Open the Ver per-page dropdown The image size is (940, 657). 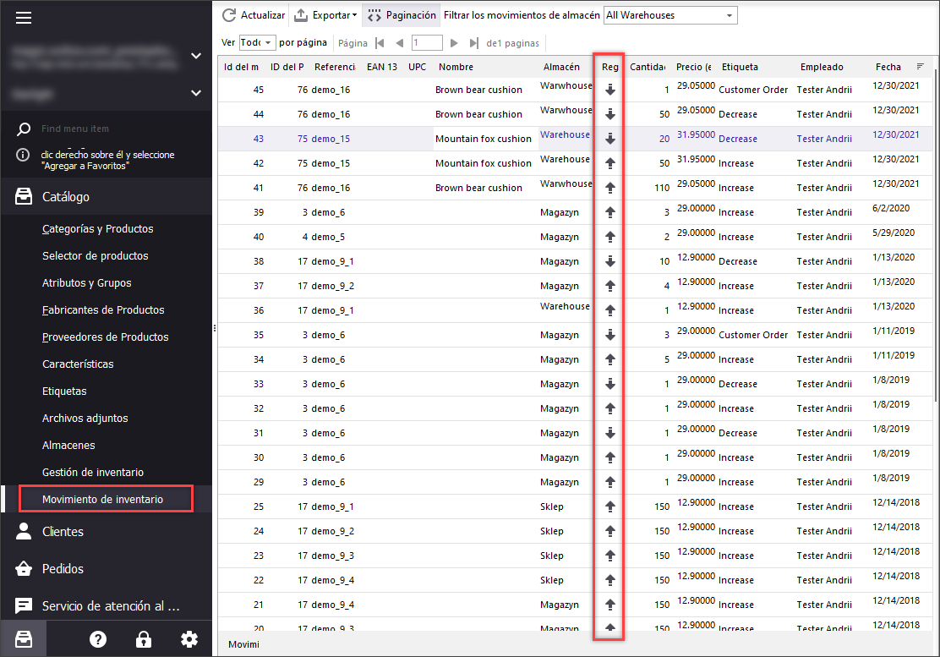point(257,42)
